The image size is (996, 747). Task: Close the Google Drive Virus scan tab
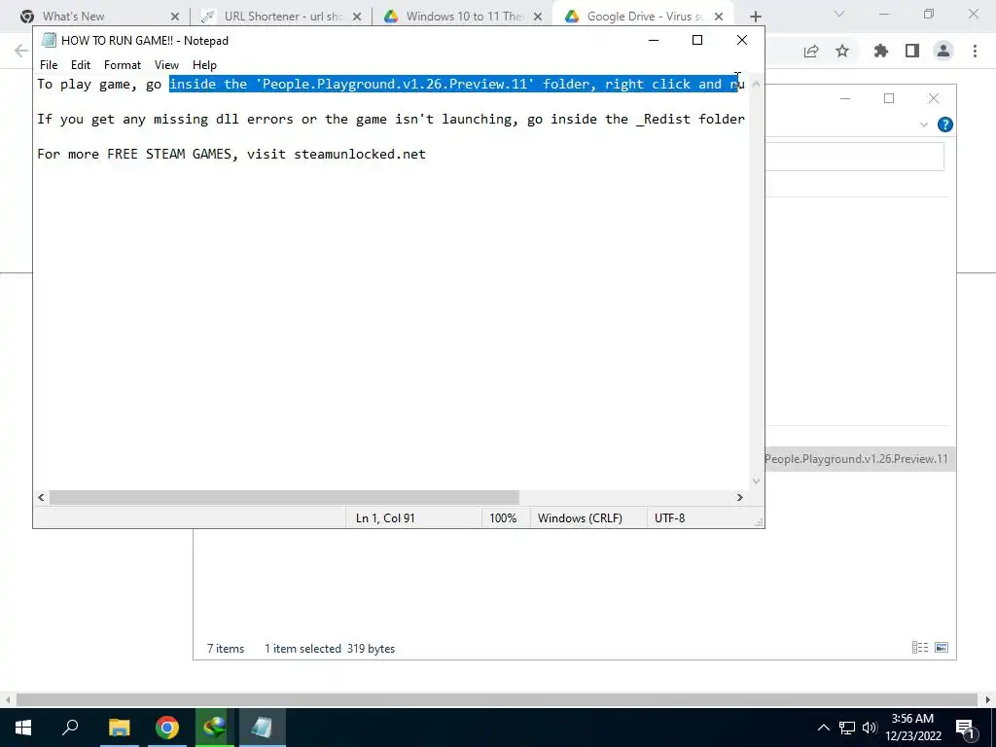pyautogui.click(x=719, y=17)
